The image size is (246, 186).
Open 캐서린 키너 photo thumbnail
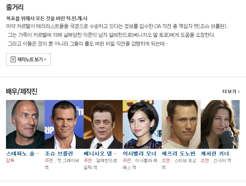coord(220,125)
